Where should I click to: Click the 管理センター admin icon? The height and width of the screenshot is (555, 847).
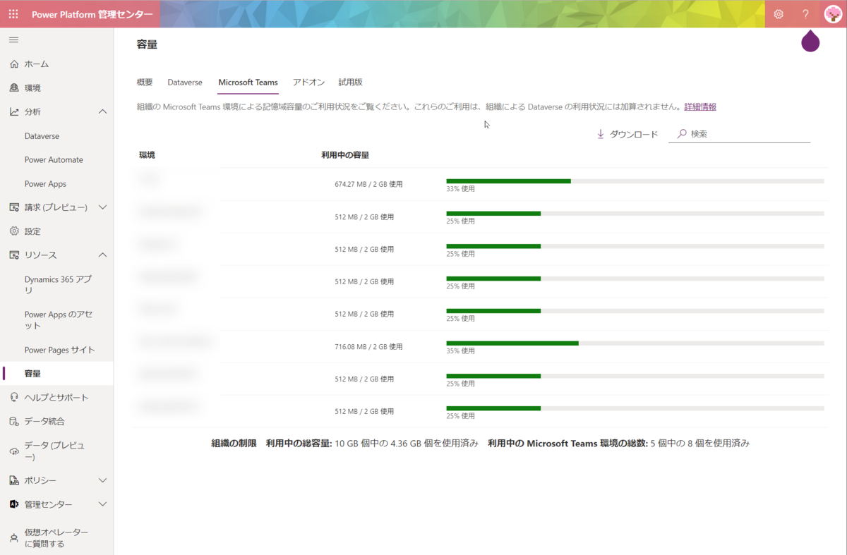point(14,505)
